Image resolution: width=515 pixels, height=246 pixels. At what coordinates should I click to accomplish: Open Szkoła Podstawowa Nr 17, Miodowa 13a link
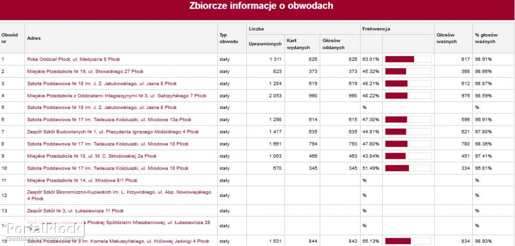(x=109, y=119)
